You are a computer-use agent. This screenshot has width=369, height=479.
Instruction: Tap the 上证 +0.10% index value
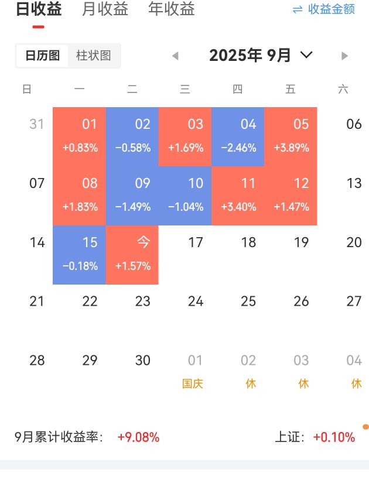click(x=334, y=437)
